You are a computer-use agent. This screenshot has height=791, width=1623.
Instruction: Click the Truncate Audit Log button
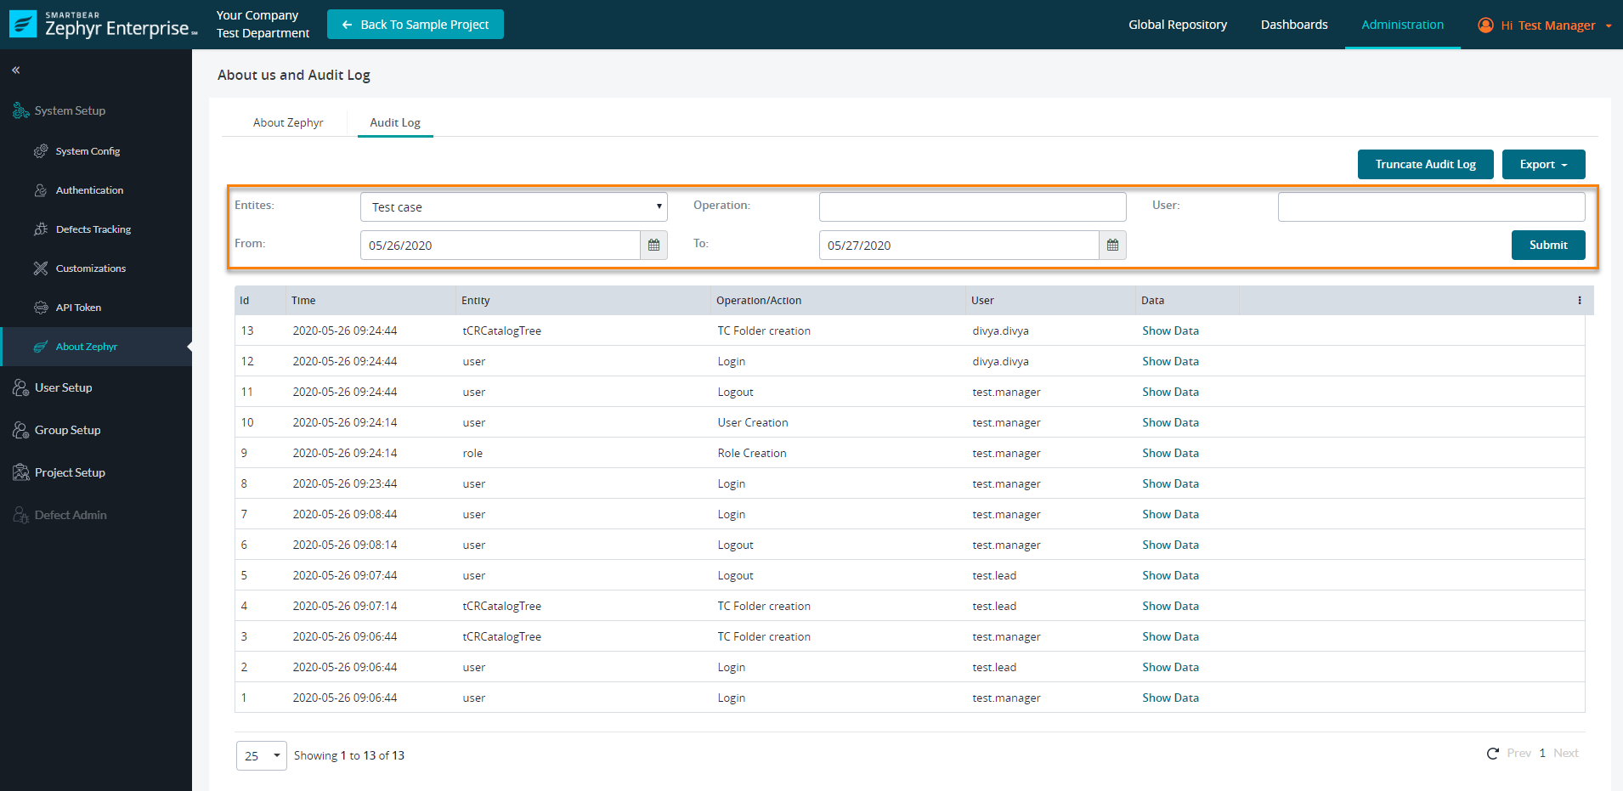tap(1424, 165)
